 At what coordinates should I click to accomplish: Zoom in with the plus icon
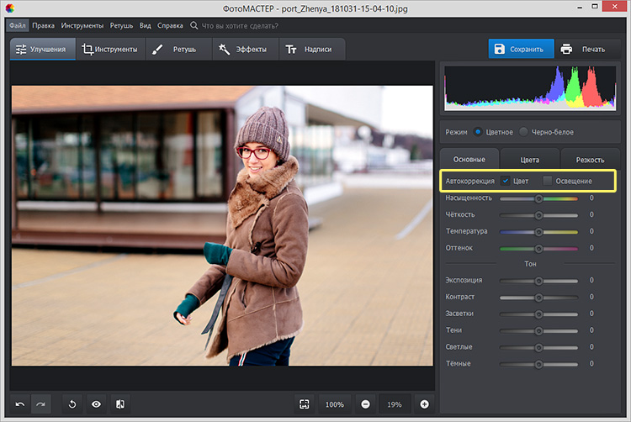coord(424,404)
